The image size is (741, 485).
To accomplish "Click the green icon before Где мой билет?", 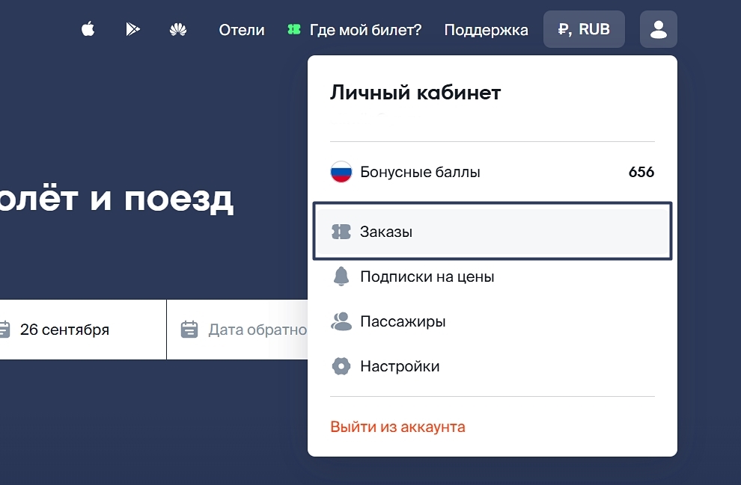I will click(x=294, y=30).
